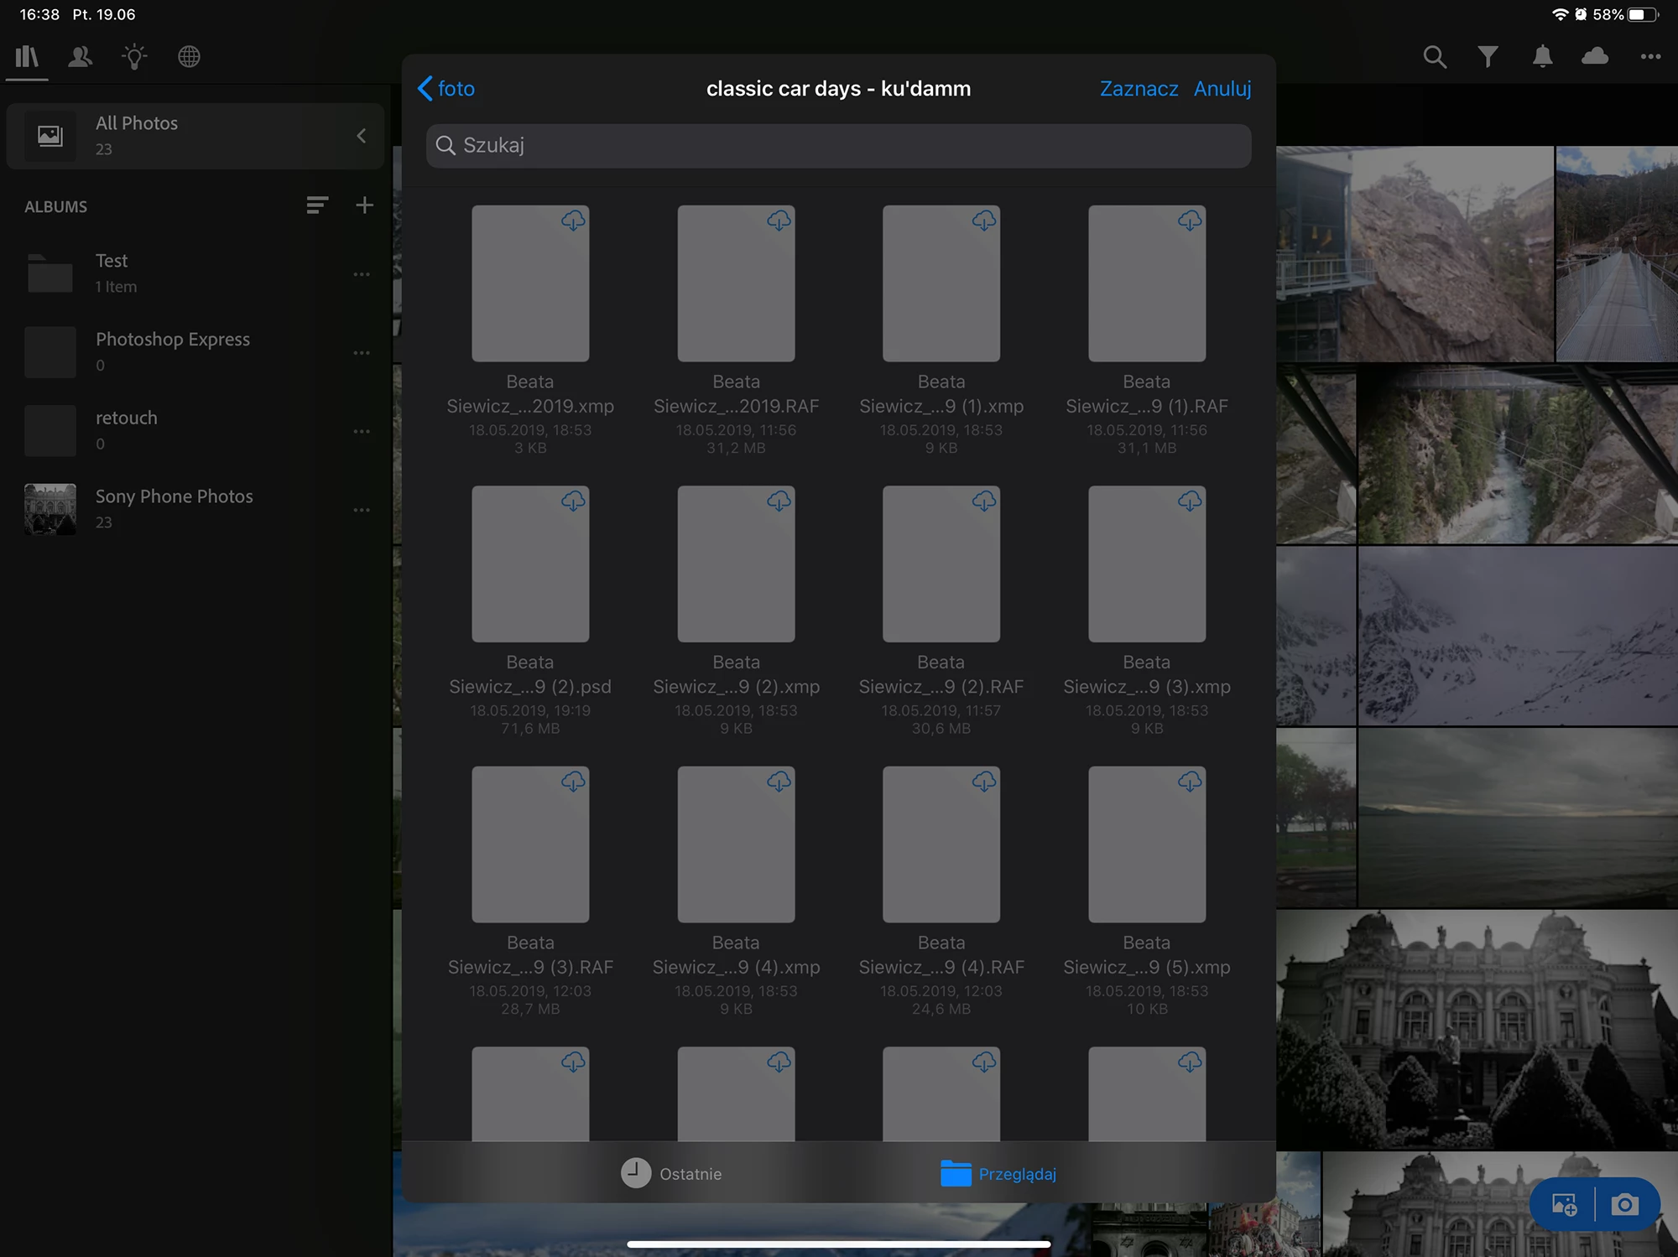Open the Library view icon
The width and height of the screenshot is (1678, 1257).
tap(27, 57)
